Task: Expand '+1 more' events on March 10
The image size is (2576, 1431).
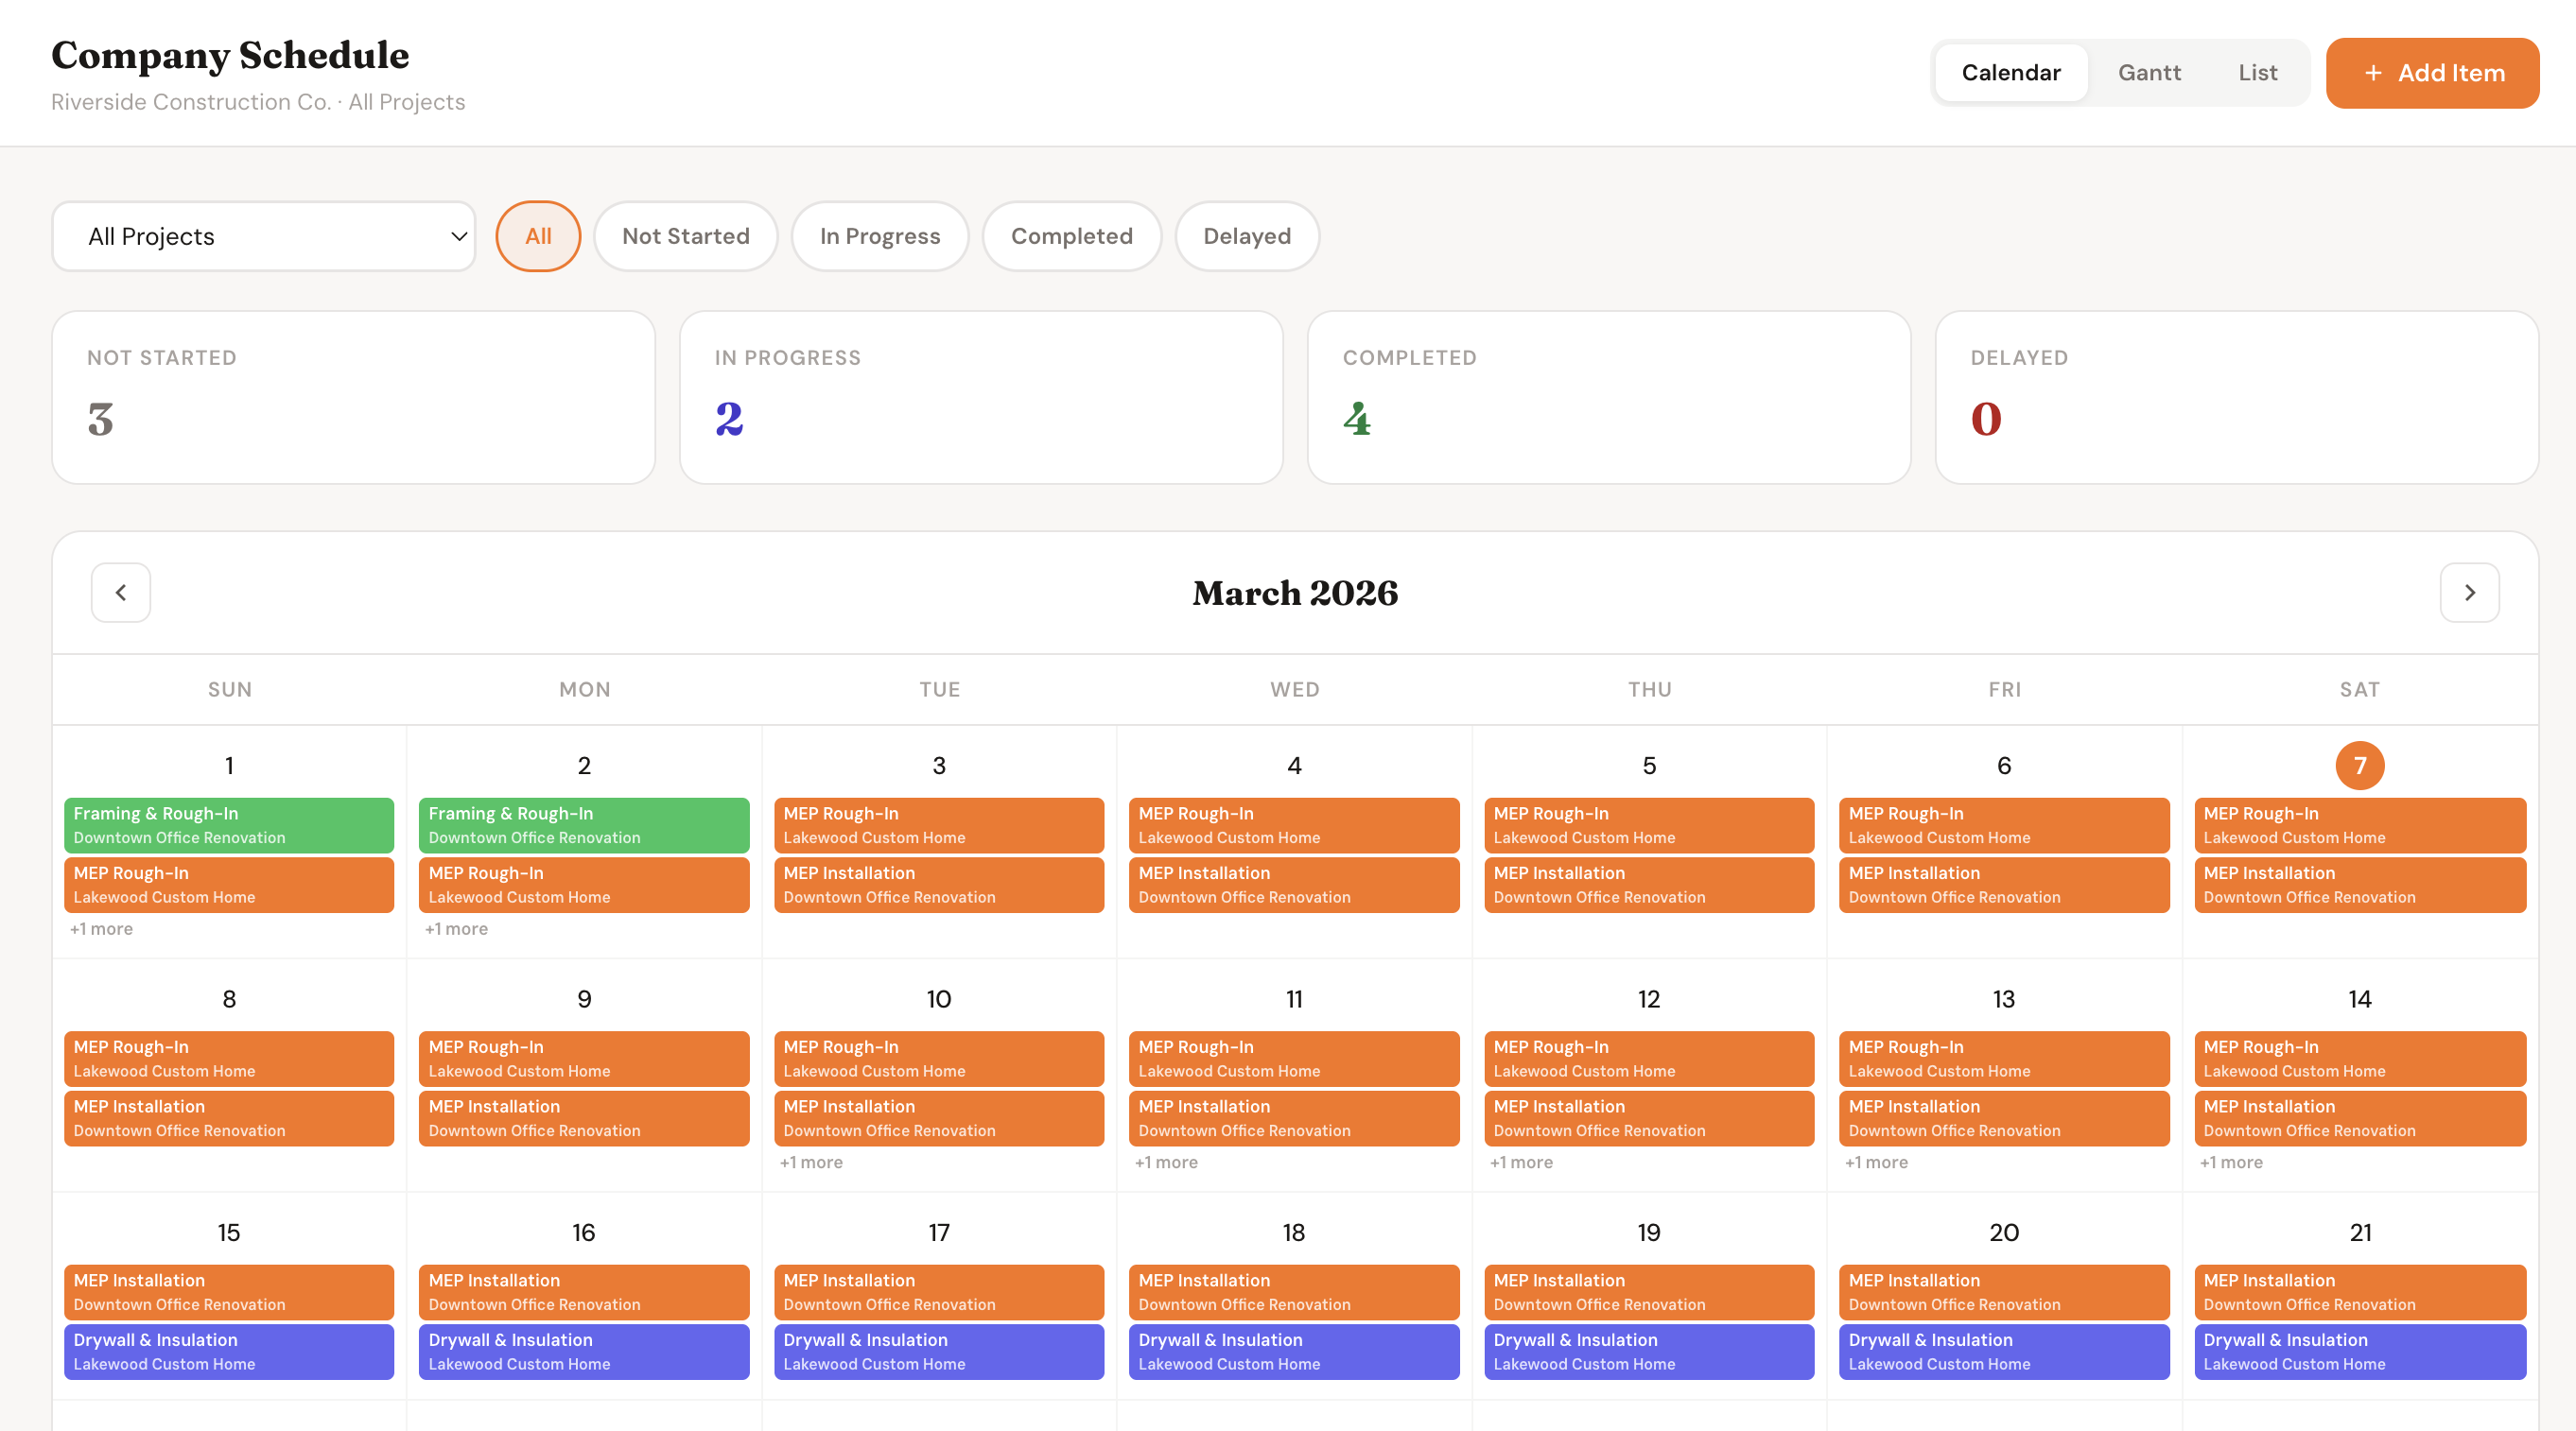Action: click(x=812, y=1163)
